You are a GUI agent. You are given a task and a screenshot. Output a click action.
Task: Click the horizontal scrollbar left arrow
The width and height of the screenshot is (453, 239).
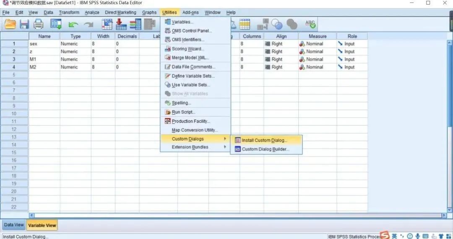point(32,216)
